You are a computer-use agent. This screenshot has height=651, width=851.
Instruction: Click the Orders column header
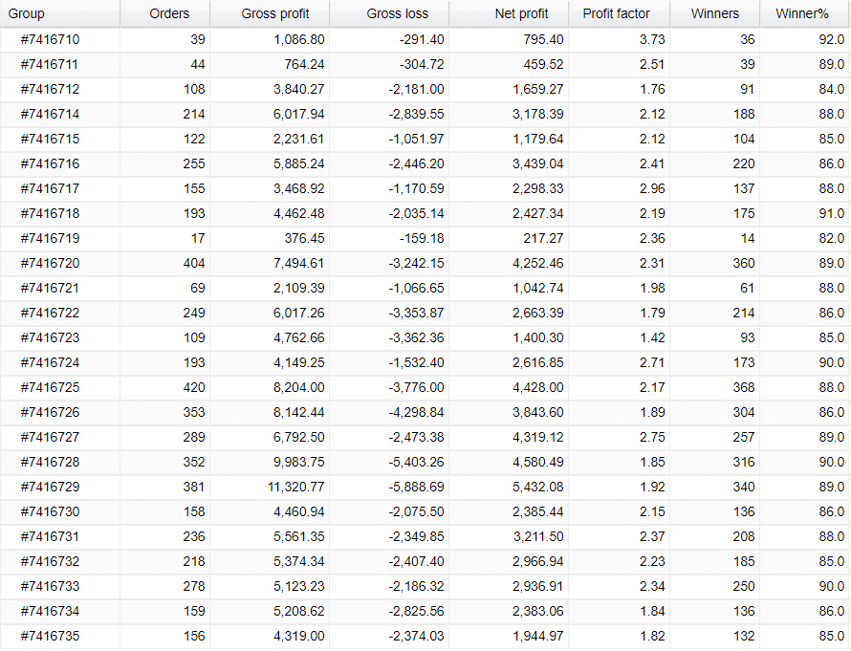pyautogui.click(x=169, y=13)
